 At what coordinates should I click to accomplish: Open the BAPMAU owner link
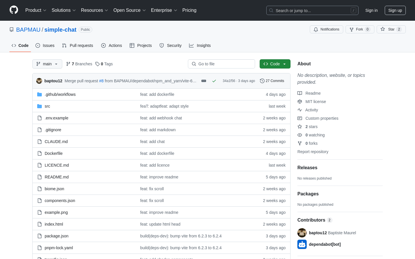[28, 30]
